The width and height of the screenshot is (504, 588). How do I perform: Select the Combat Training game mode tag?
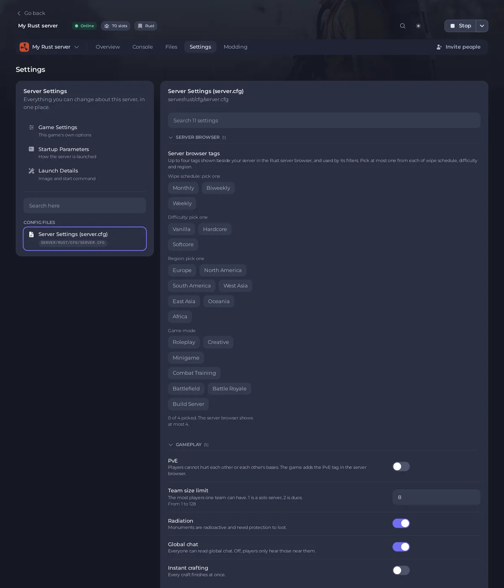[x=194, y=373]
